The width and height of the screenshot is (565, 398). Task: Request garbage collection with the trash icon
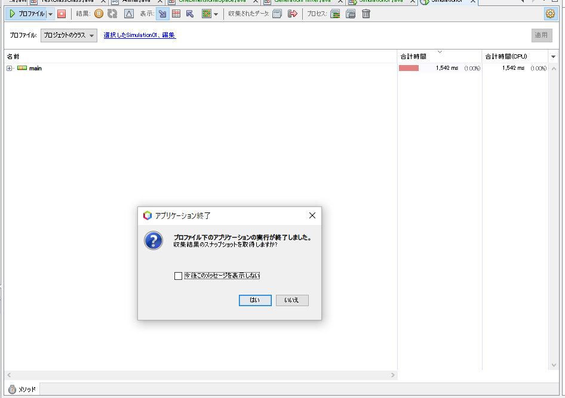[x=366, y=14]
